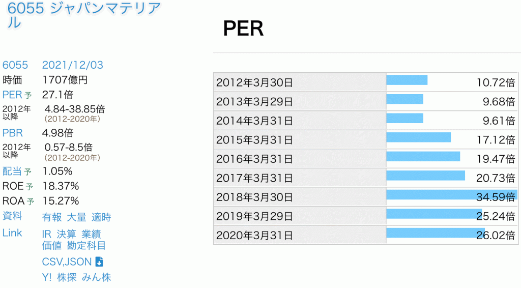Open the 6055 ジャパンマテリアル title link
This screenshot has width=521, height=288.
click(x=81, y=15)
